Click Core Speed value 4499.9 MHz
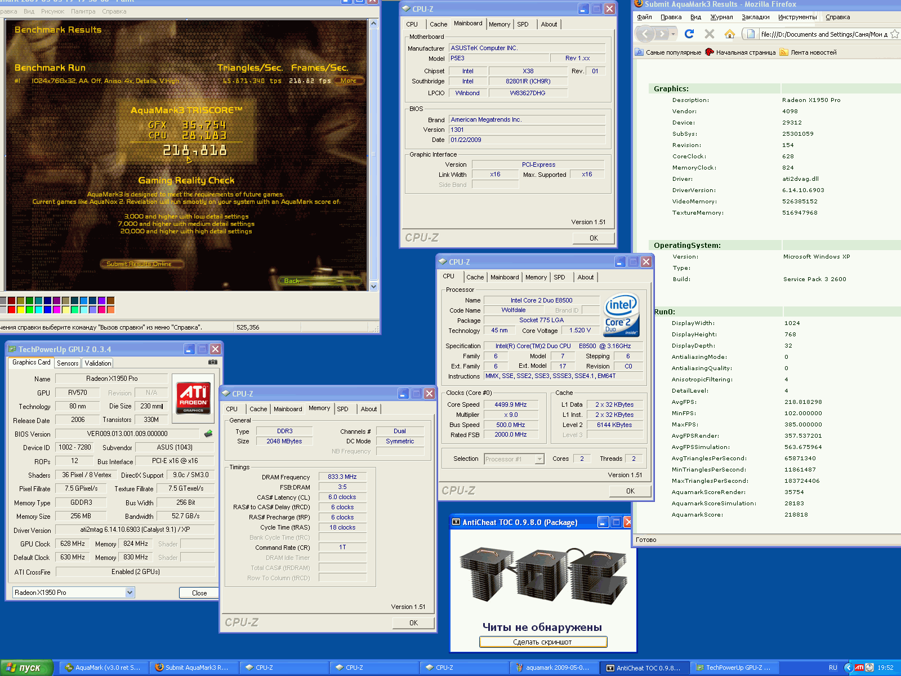The width and height of the screenshot is (901, 676). tap(511, 404)
